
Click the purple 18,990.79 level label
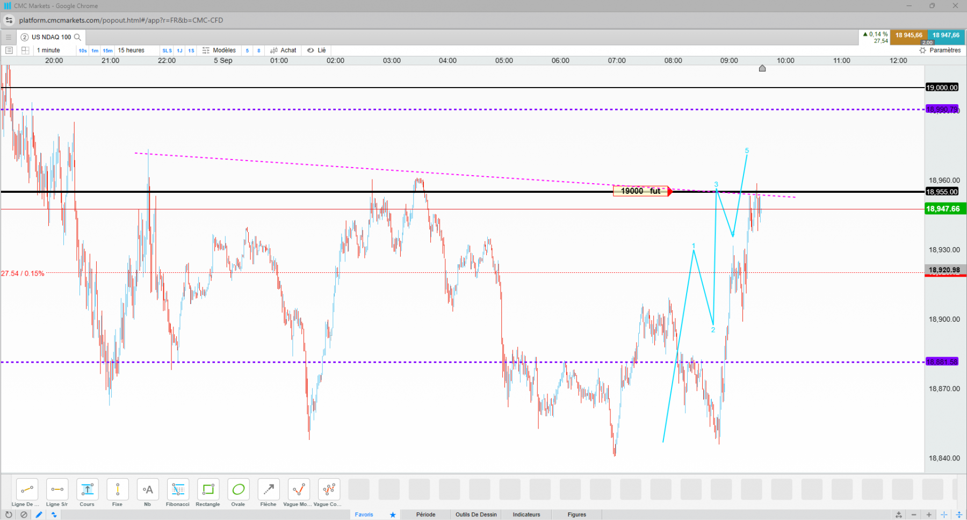(x=942, y=110)
